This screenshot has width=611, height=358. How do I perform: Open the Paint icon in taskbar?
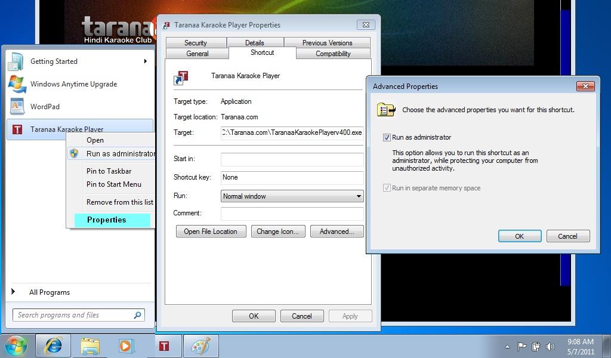coord(200,346)
